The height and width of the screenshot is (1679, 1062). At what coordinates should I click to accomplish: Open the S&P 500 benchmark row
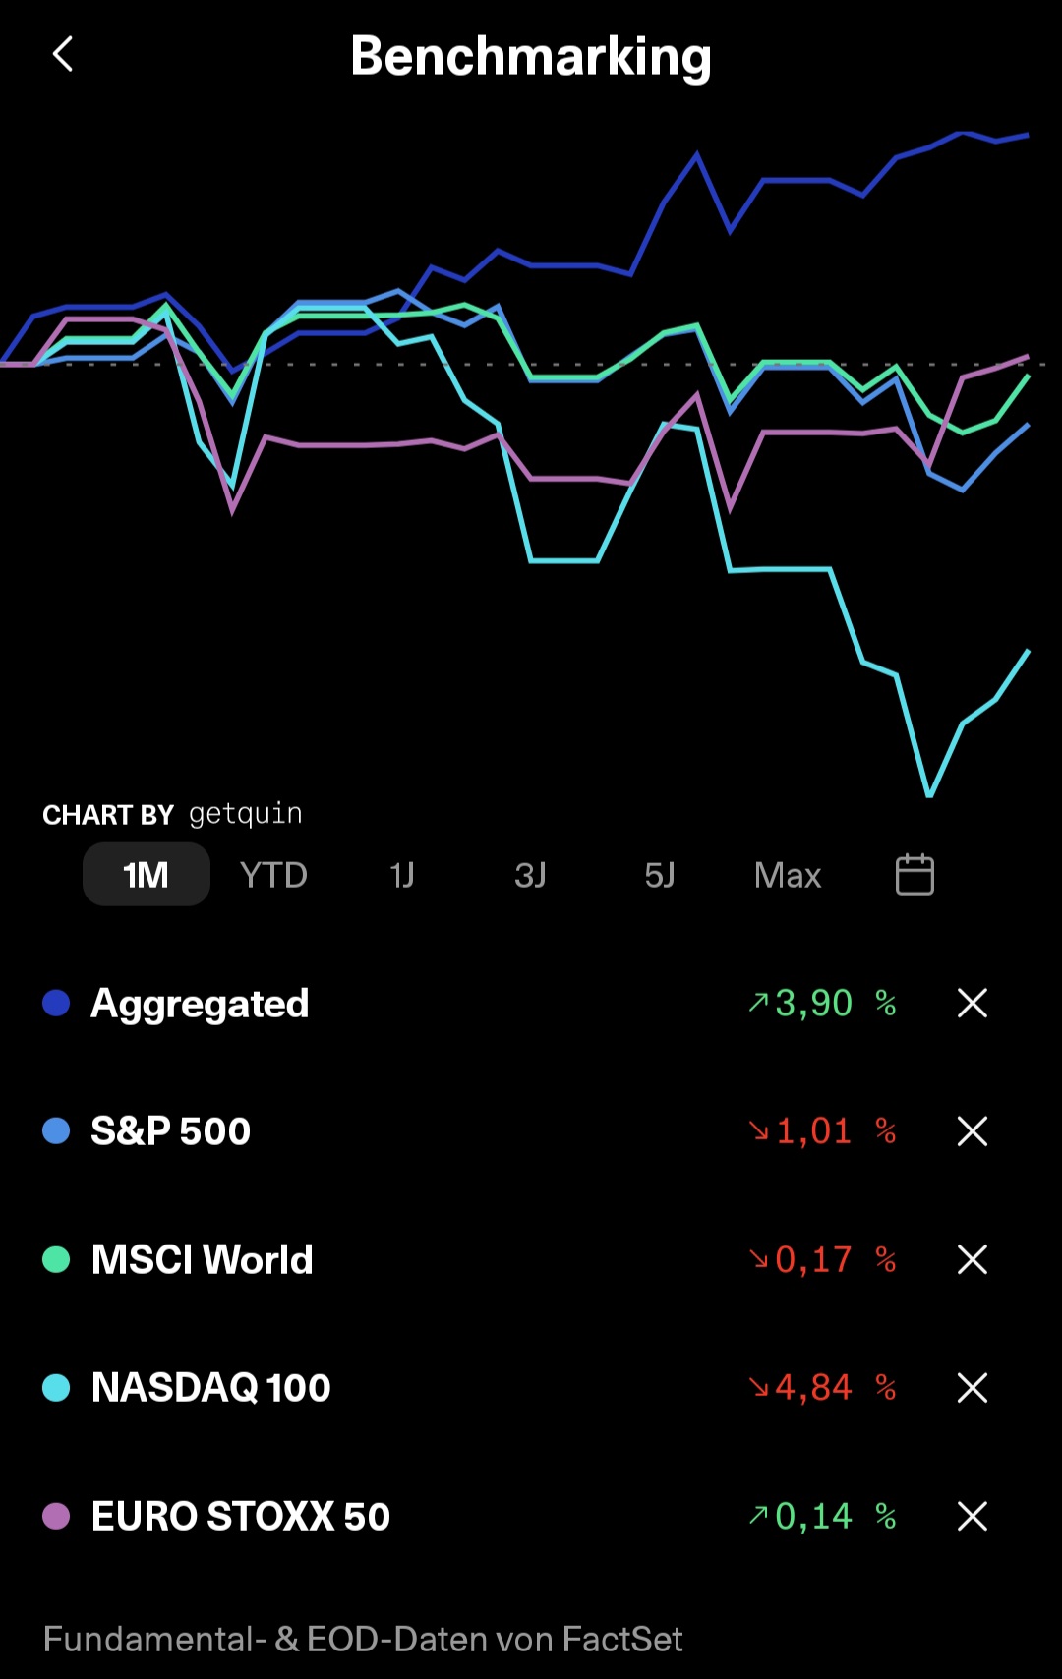531,1131
